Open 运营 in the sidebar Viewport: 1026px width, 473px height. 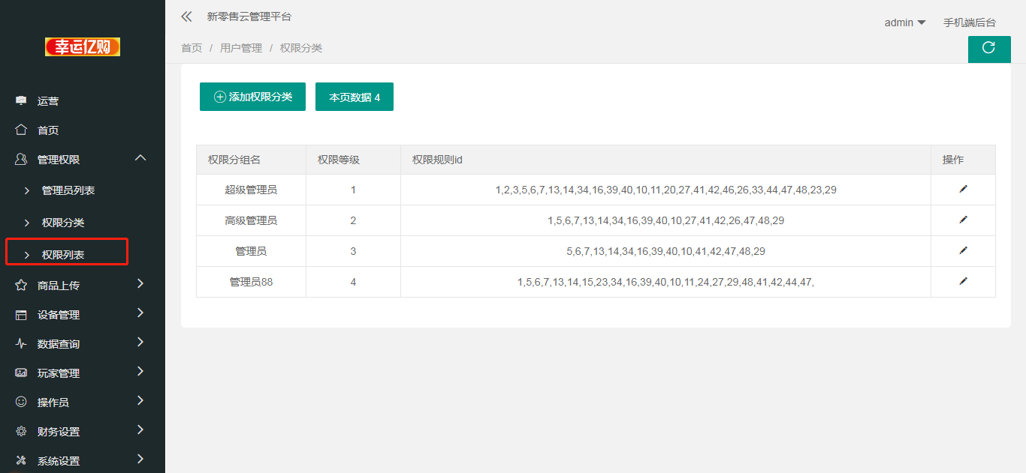coord(48,101)
